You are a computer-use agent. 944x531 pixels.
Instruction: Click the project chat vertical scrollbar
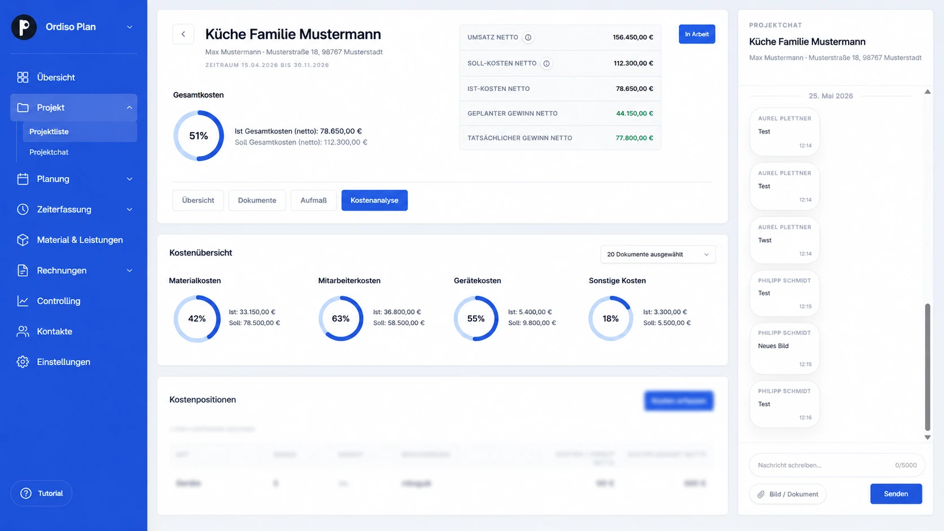click(927, 367)
